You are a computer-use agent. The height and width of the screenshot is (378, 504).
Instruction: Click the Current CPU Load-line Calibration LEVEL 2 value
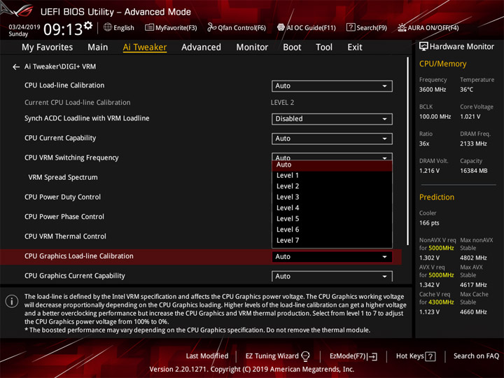tap(282, 102)
